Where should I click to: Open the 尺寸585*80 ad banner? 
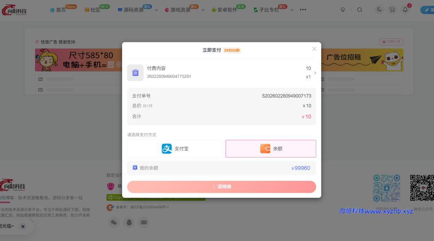click(x=78, y=60)
